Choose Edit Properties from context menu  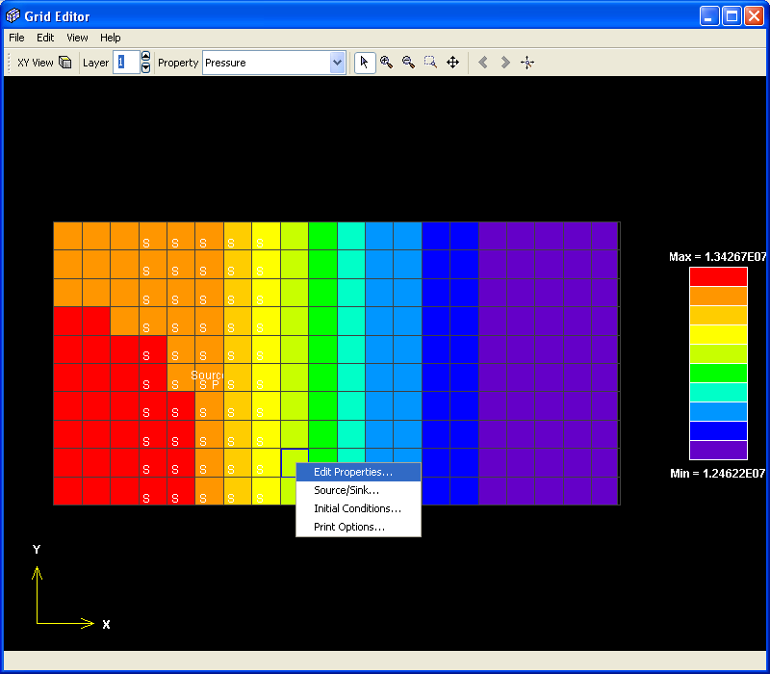coord(353,472)
